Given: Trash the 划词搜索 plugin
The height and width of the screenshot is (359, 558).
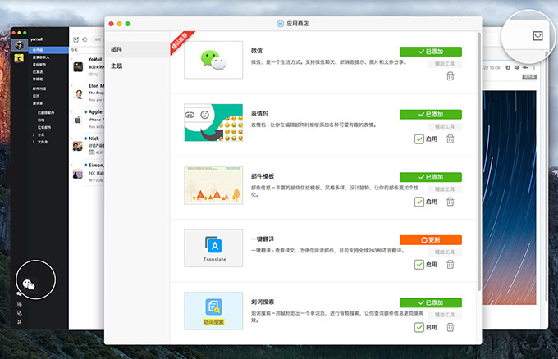Looking at the screenshot, I should [x=451, y=327].
